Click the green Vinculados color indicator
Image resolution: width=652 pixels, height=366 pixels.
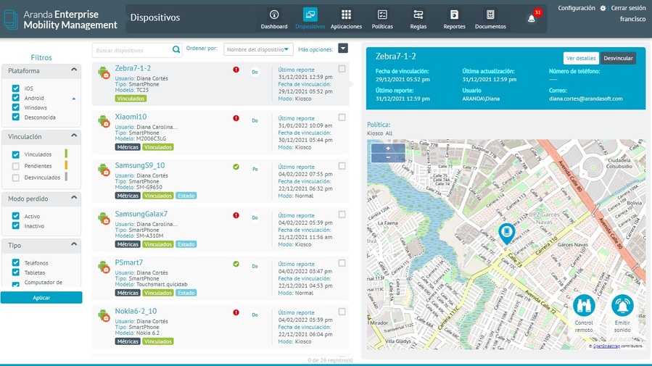pyautogui.click(x=66, y=154)
